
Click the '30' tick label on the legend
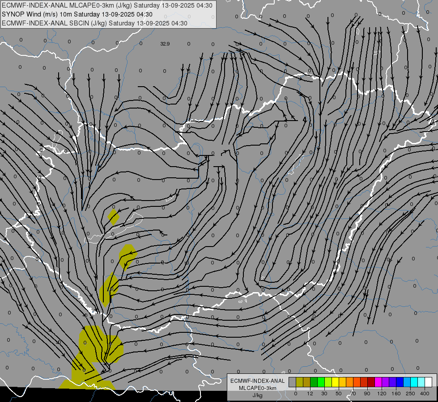[x=324, y=394]
